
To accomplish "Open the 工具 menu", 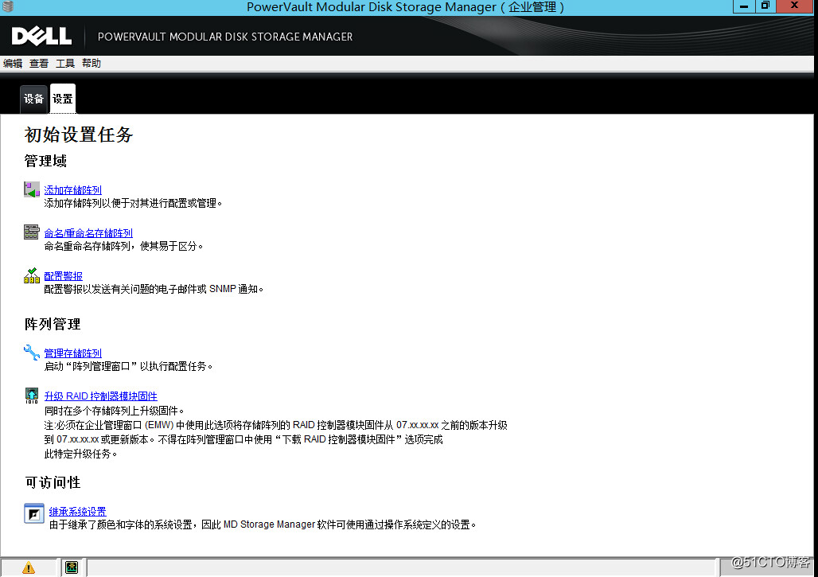I will click(x=65, y=63).
